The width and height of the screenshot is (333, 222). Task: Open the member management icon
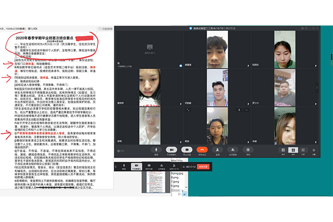232,150
